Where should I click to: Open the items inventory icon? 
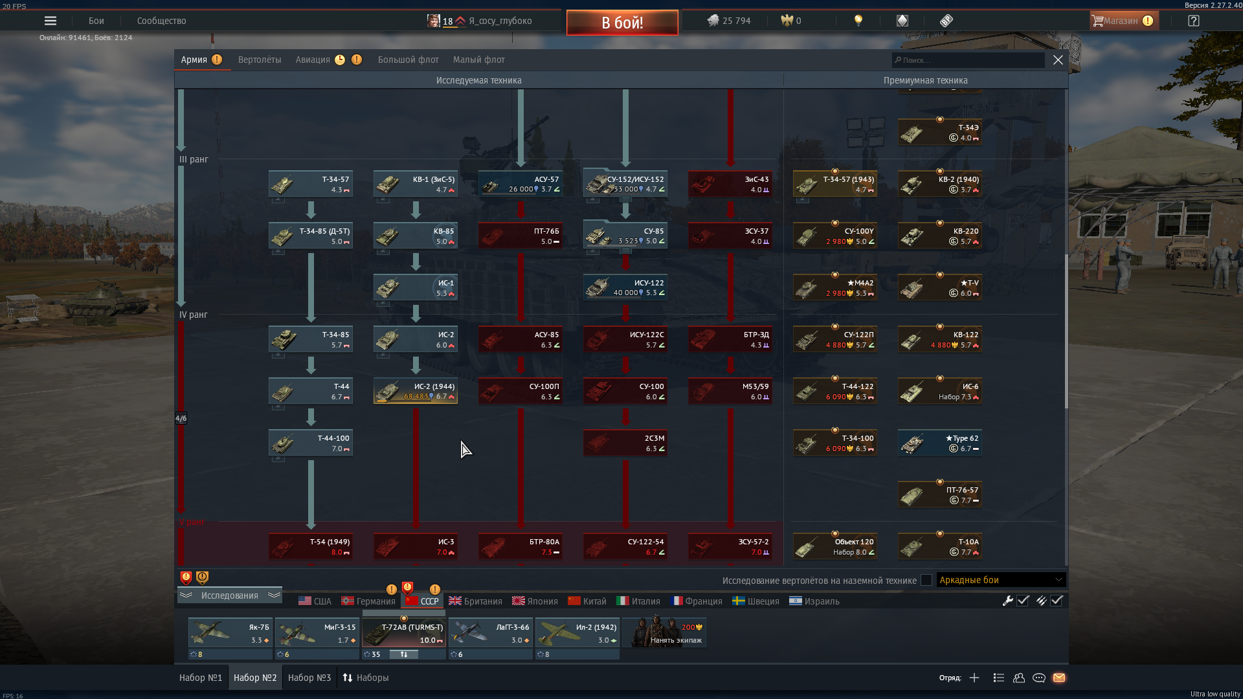click(946, 21)
